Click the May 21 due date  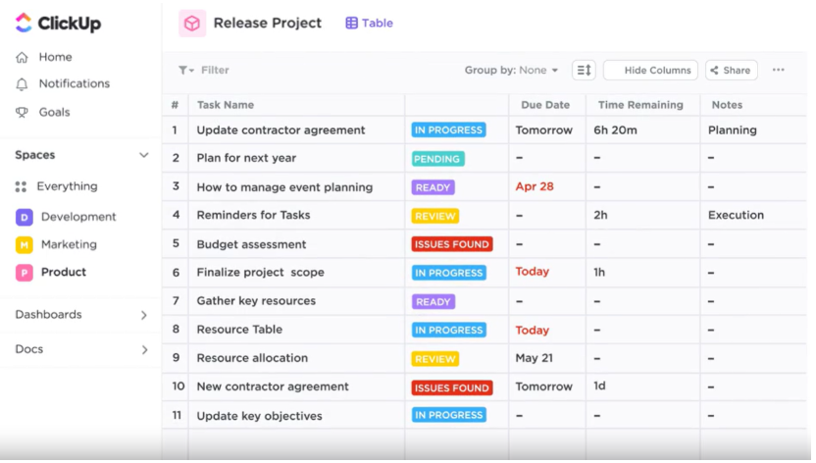pos(534,358)
